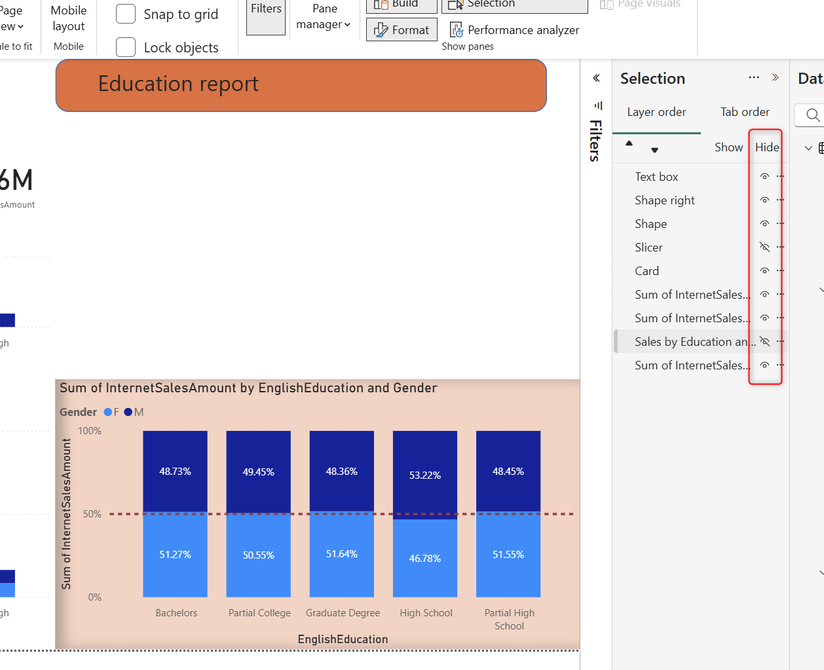Click Show to display all layers
Image resolution: width=824 pixels, height=670 pixels.
[728, 147]
